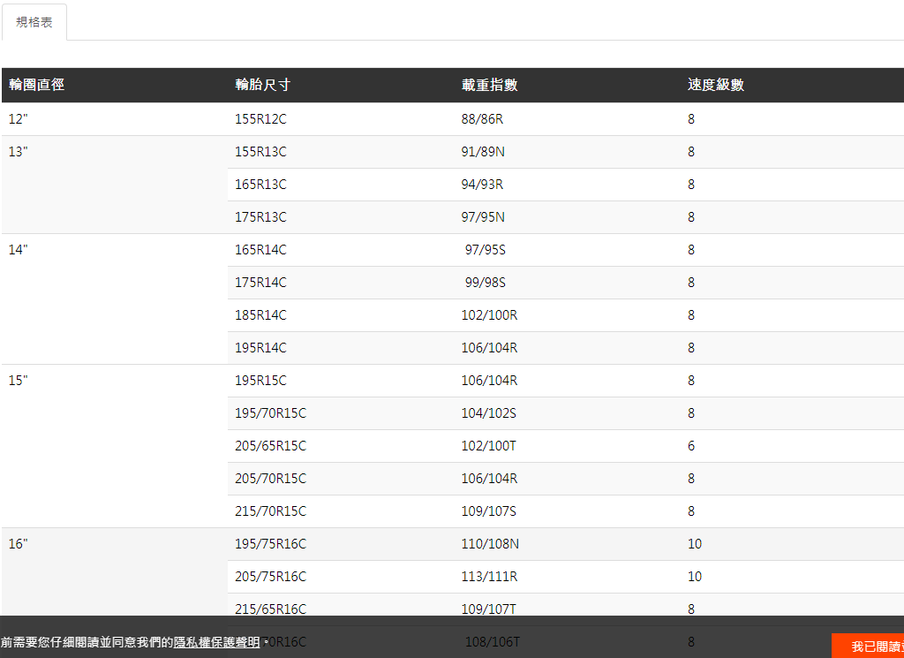
Task: Click the 輪圈直徑 column header
Action: coord(37,85)
